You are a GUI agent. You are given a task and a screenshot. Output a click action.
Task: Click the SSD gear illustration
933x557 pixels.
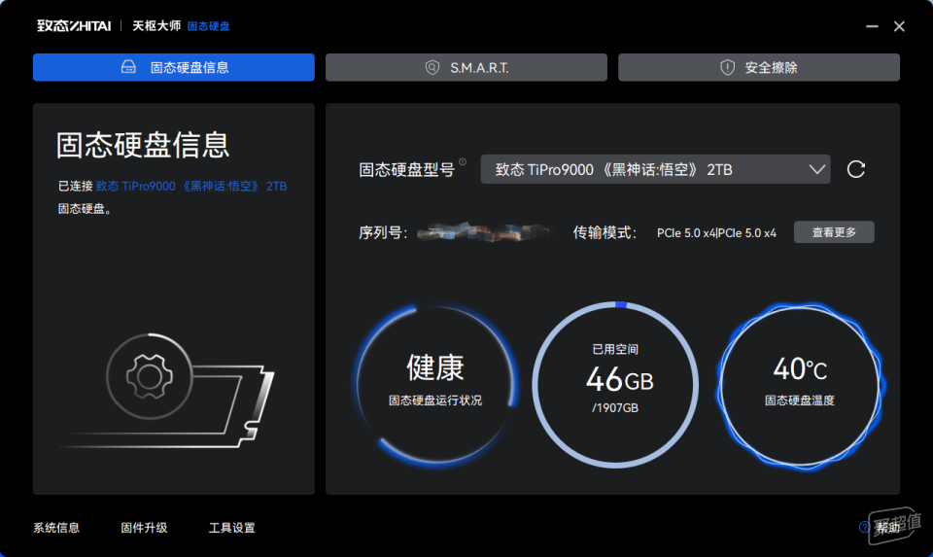coord(168,391)
